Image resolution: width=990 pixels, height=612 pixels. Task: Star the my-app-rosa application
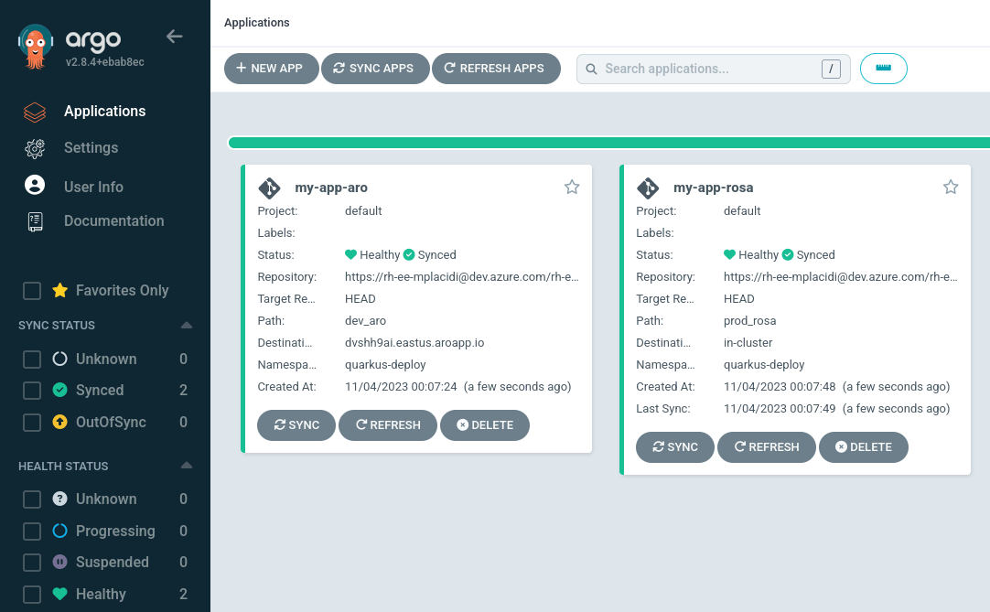951,188
